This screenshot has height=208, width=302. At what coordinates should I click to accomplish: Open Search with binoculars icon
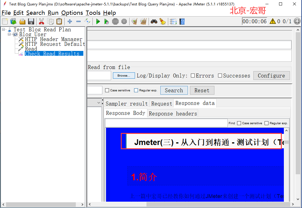coord(154,21)
